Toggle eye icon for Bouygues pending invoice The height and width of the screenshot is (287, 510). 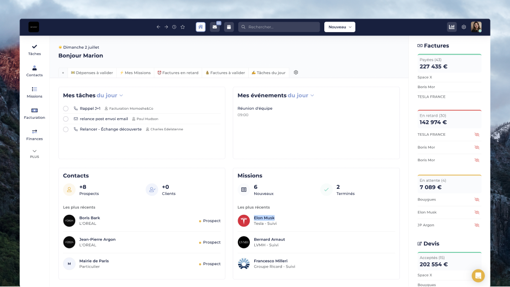click(477, 200)
